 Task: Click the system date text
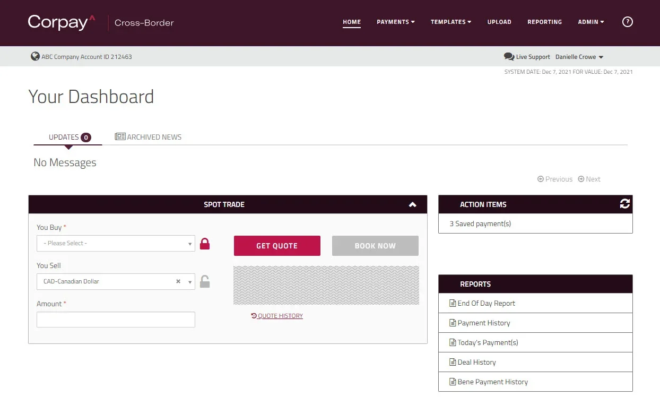pyautogui.click(x=568, y=72)
